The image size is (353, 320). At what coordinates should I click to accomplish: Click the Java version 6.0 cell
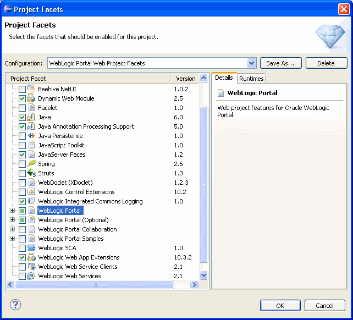178,117
